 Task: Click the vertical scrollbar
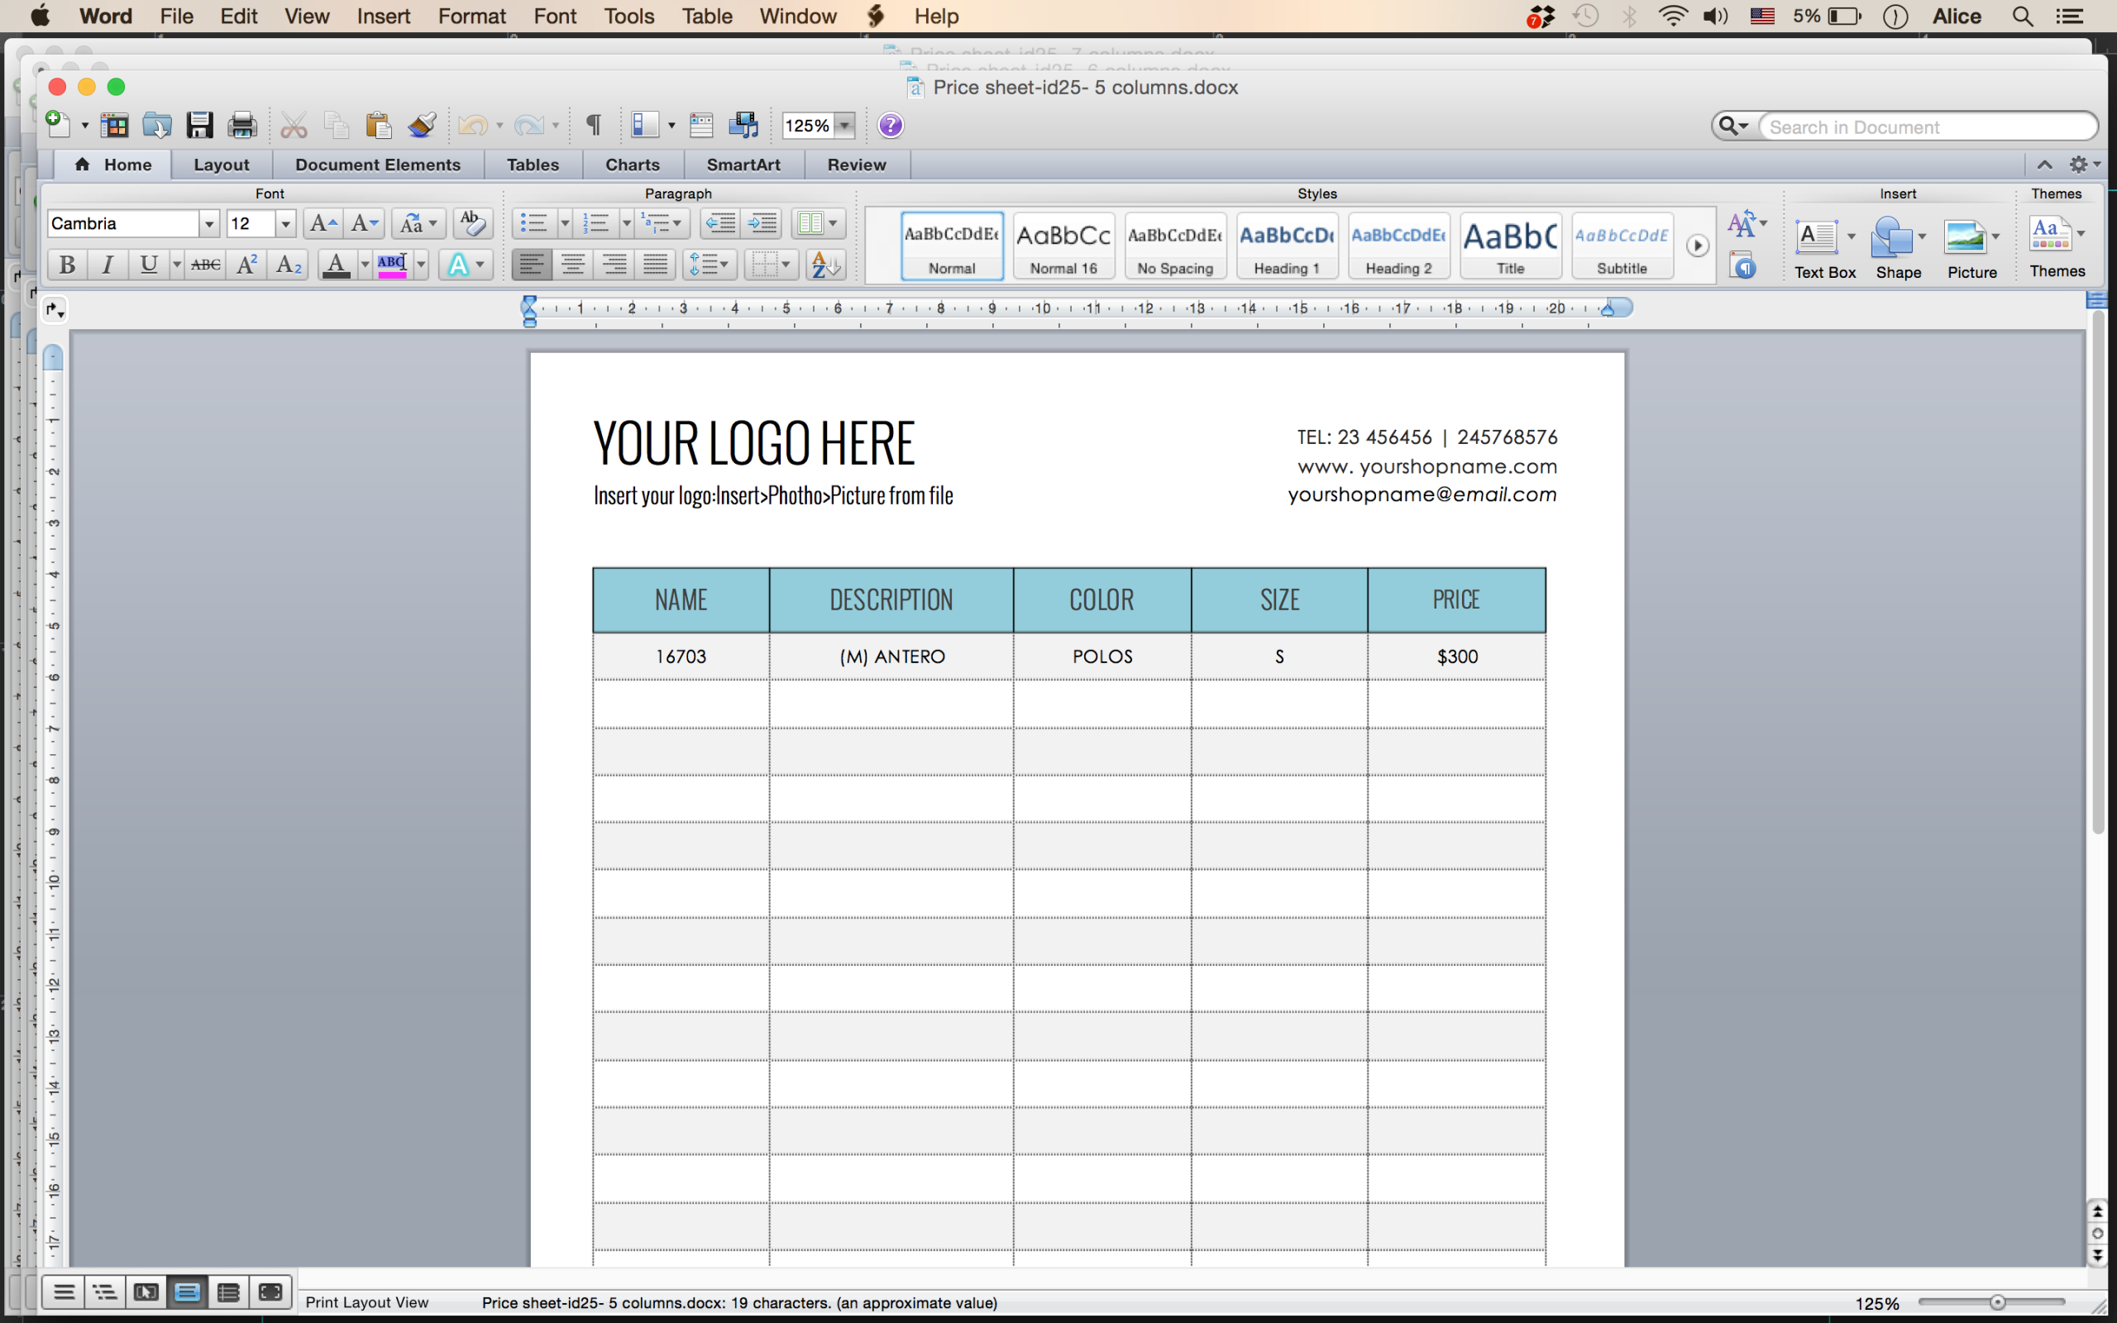pos(2097,572)
